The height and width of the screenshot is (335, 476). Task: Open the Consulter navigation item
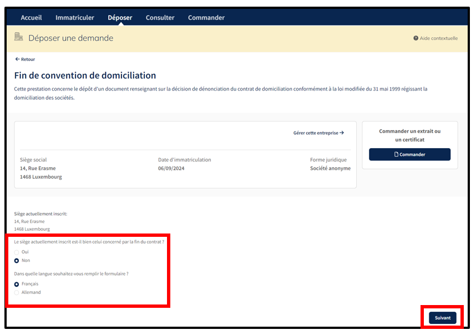click(x=160, y=18)
